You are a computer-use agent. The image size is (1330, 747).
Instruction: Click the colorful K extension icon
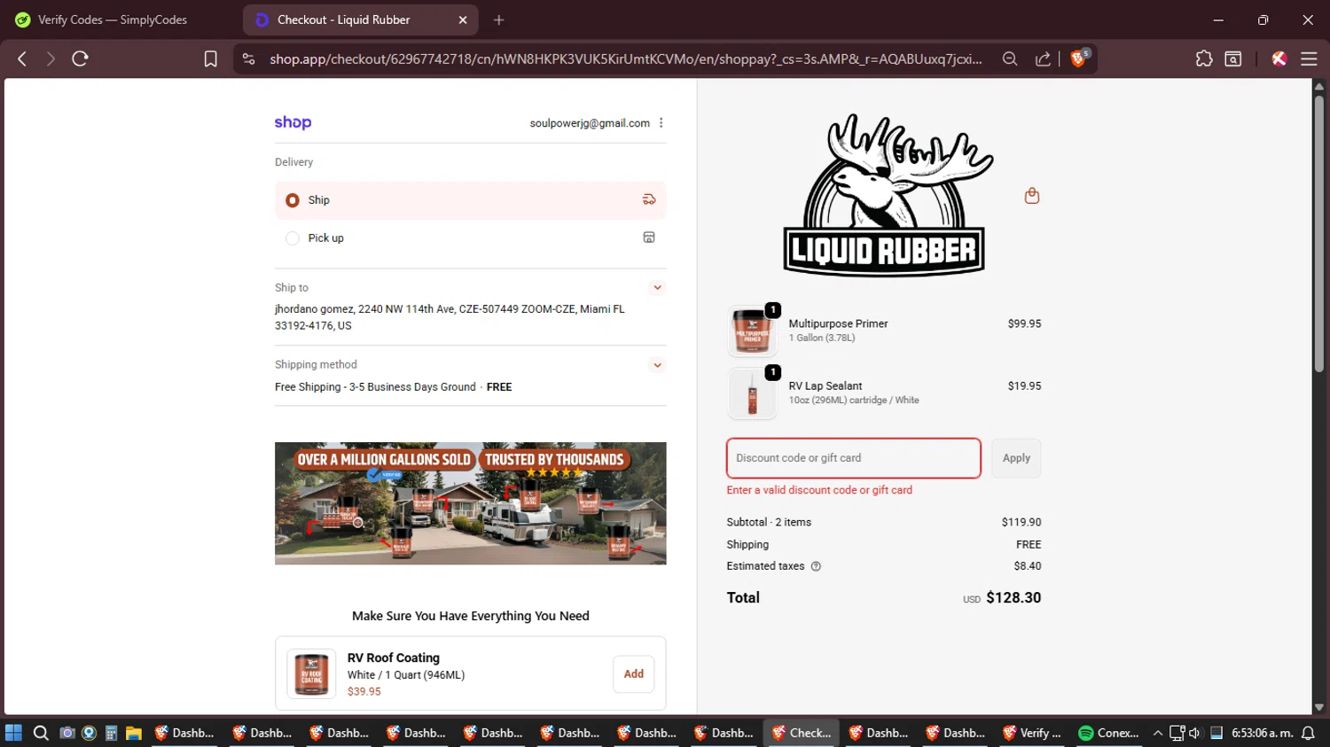click(1279, 58)
